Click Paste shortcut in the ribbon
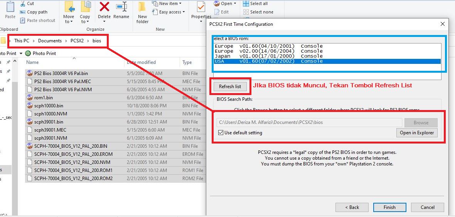The image size is (455, 217). 37,20
